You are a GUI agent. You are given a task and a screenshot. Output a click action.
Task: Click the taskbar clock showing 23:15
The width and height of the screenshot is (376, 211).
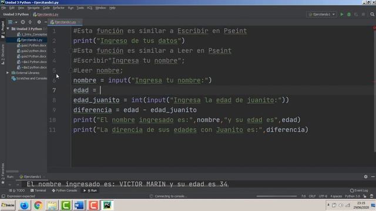pyautogui.click(x=361, y=203)
